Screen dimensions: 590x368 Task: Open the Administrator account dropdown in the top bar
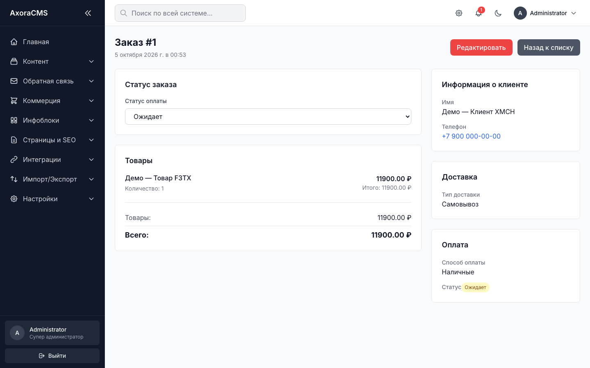click(545, 13)
